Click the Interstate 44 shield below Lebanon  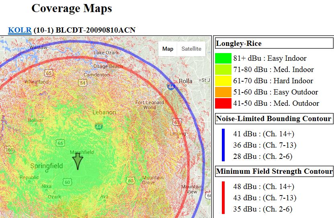point(98,127)
